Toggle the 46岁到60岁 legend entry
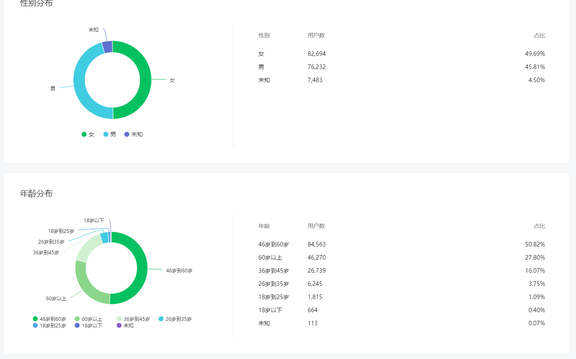The image size is (576, 359). point(50,319)
